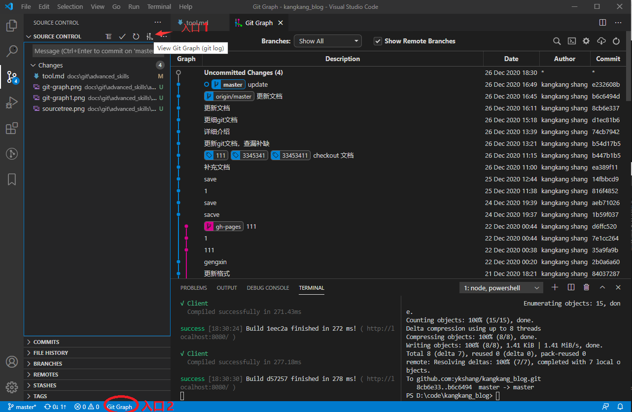Split the terminal panel

coord(571,287)
